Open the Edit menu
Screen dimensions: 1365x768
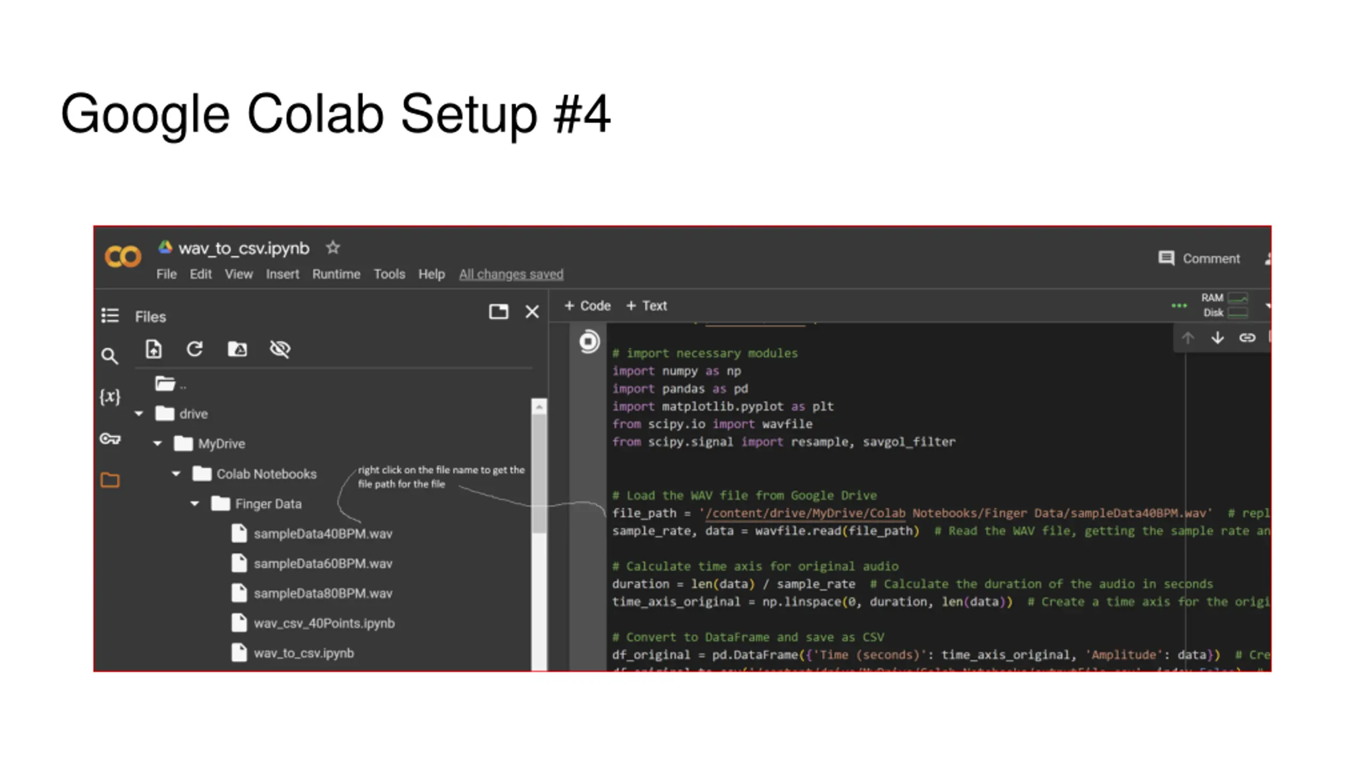tap(200, 274)
